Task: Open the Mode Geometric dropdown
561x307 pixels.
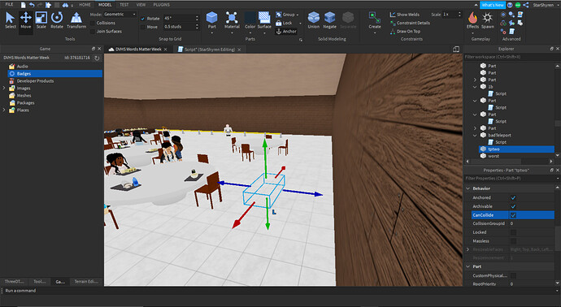Action: pyautogui.click(x=120, y=15)
